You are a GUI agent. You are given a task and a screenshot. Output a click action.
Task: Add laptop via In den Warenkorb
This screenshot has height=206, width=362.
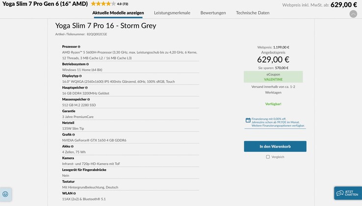tap(275, 146)
